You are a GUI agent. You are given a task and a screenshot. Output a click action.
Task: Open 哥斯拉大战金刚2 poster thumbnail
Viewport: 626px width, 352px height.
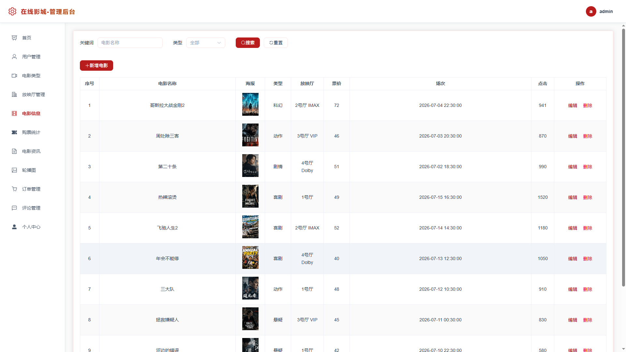(250, 104)
